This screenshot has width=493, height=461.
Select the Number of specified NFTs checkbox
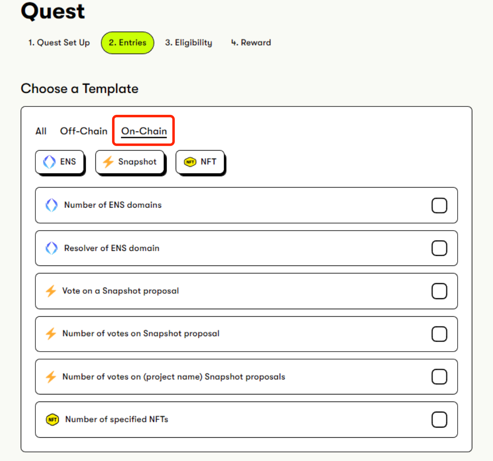[x=439, y=419]
